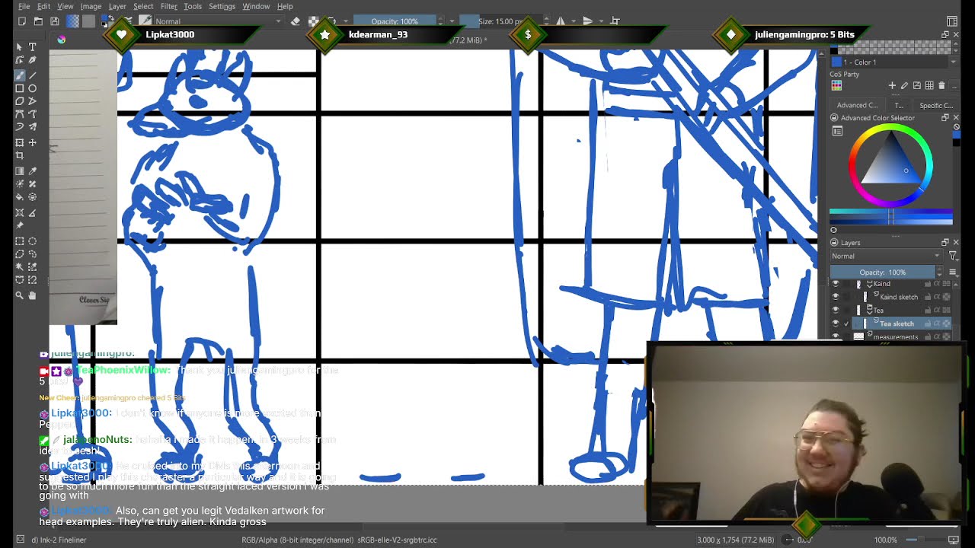This screenshot has width=975, height=548.
Task: Open the layer blending mode Normal dropdown
Action: pos(887,256)
